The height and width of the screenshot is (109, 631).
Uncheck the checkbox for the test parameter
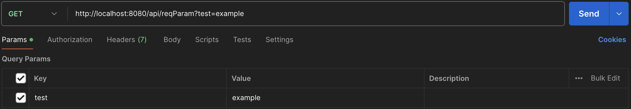click(21, 98)
